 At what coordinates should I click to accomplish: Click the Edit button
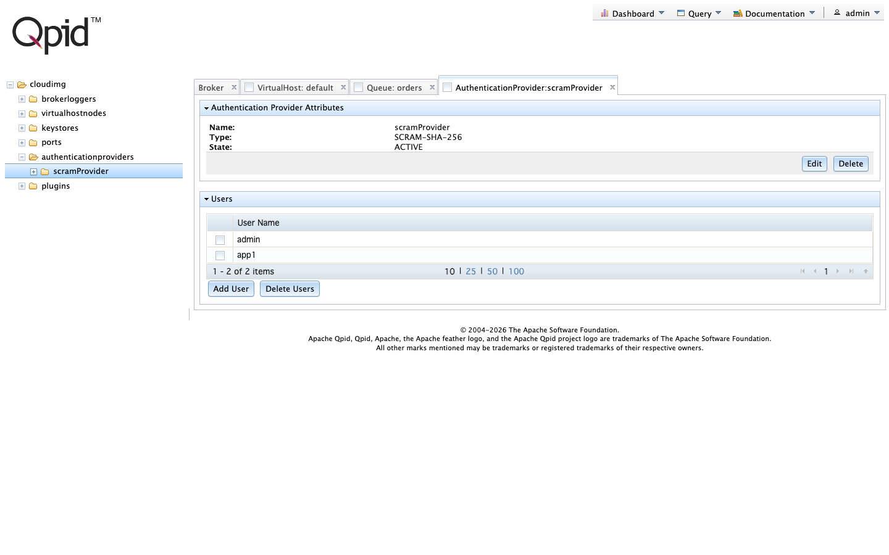coord(814,164)
